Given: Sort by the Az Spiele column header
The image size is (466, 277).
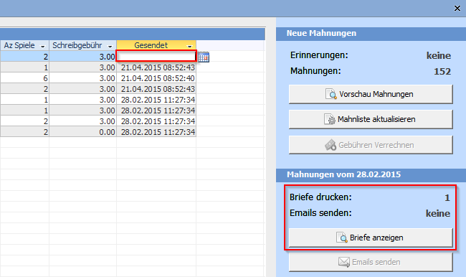Looking at the screenshot, I should (x=19, y=45).
